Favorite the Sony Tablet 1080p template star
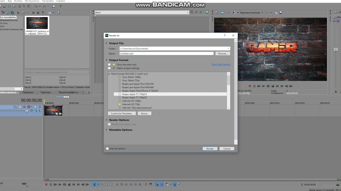The height and width of the screenshot is (191, 341). 120,77
